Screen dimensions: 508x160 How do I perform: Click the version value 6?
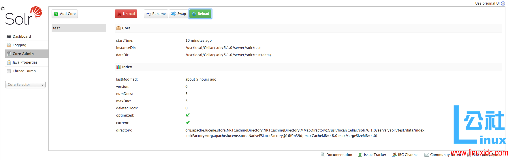point(187,87)
